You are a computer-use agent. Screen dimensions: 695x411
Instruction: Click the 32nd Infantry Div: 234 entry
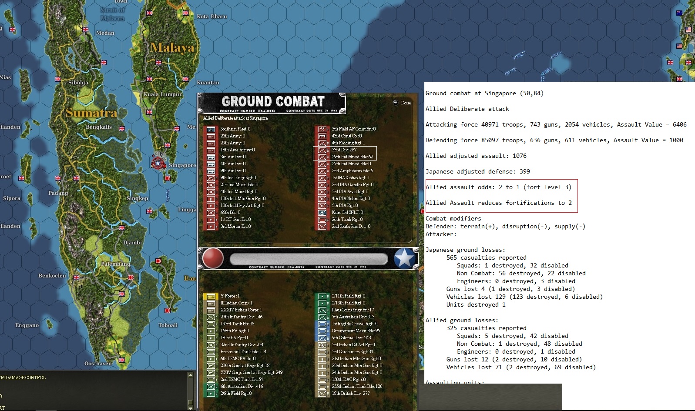pyautogui.click(x=242, y=345)
